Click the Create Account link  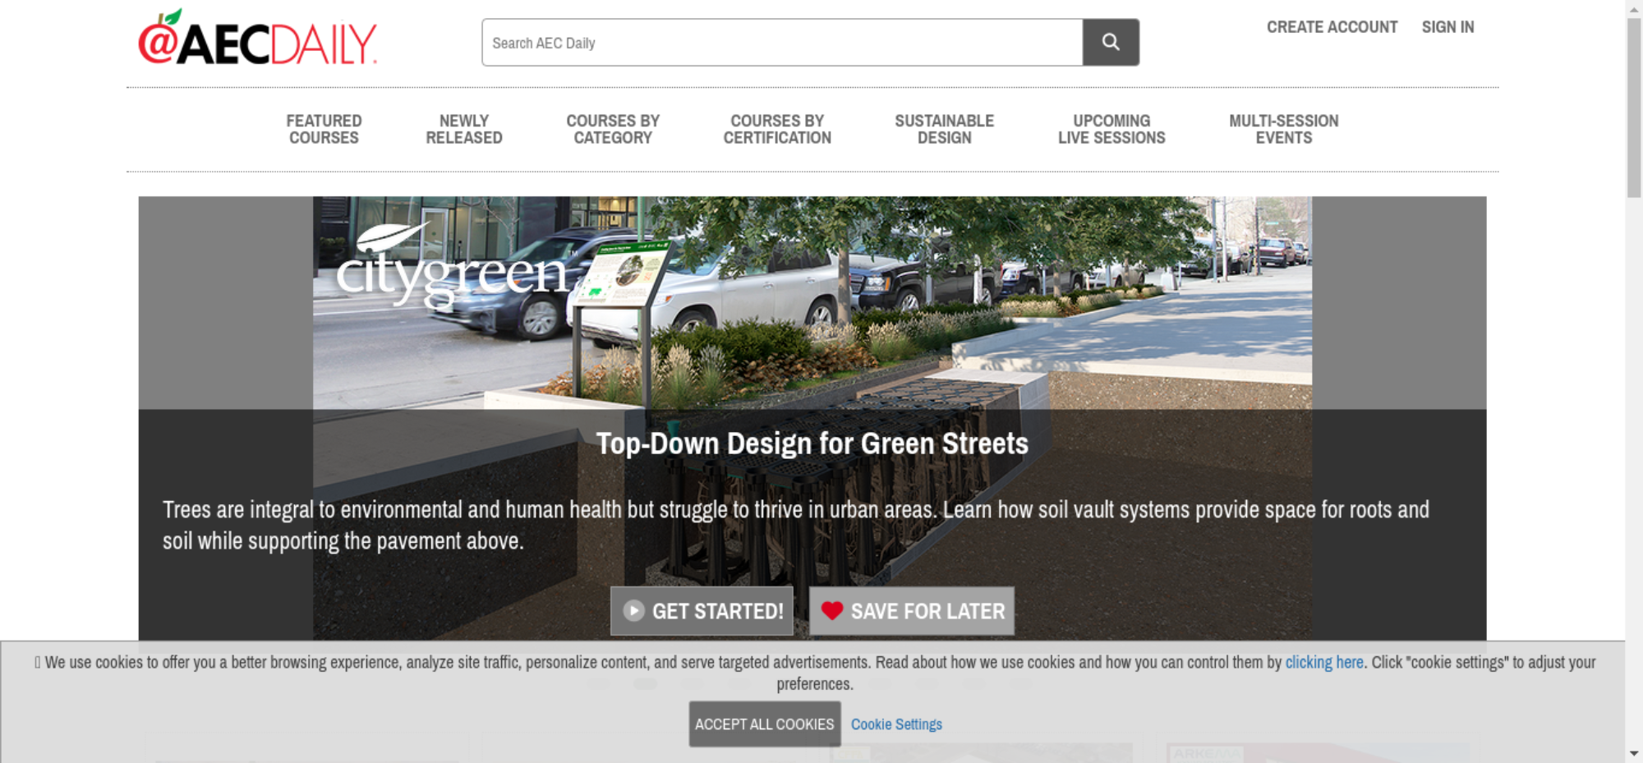tap(1332, 27)
